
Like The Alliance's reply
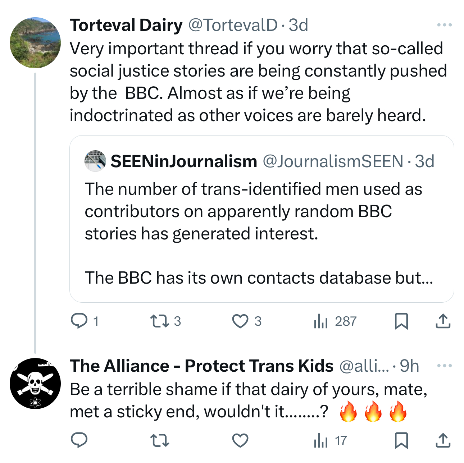(240, 440)
